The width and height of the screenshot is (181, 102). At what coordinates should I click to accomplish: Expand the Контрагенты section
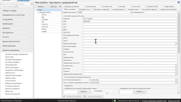[x=17, y=33]
